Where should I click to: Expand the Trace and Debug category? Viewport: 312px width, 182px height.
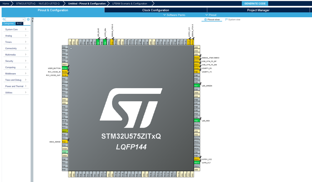tap(16, 80)
